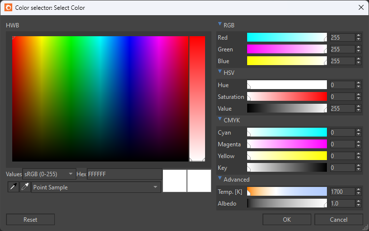Collapse the HSV section
Image resolution: width=369 pixels, height=231 pixels.
tap(220, 72)
